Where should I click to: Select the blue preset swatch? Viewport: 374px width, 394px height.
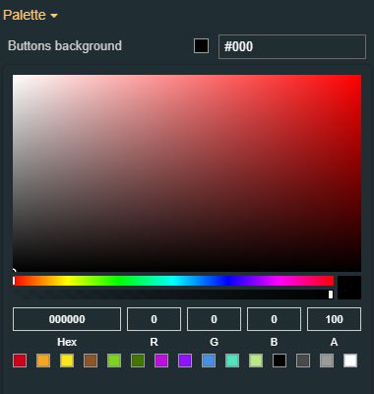coord(209,361)
